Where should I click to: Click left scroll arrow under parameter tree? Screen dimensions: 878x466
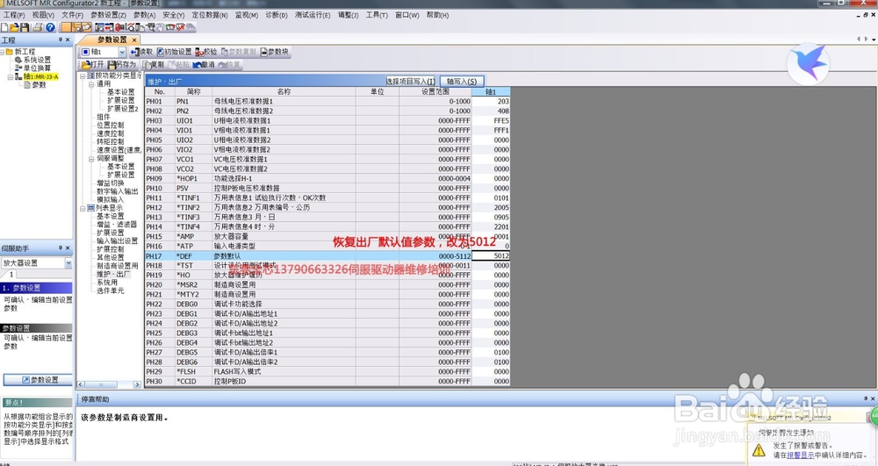[81, 385]
